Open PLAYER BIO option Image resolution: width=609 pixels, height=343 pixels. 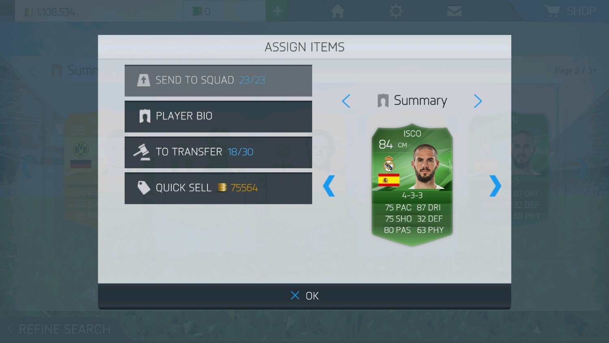coord(218,116)
